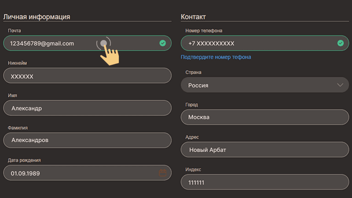Click the Номер телефона input field
Image resolution: width=352 pixels, height=198 pixels.
tap(265, 43)
